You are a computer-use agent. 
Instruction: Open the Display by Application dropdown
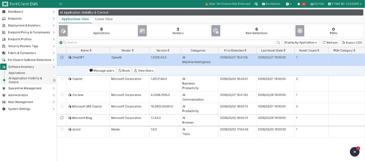click(x=301, y=43)
